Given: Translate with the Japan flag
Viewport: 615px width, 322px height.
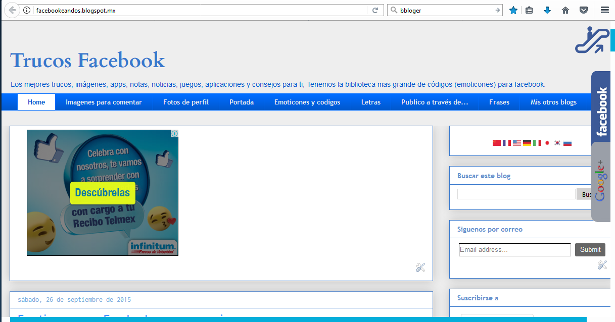Looking at the screenshot, I should (547, 143).
